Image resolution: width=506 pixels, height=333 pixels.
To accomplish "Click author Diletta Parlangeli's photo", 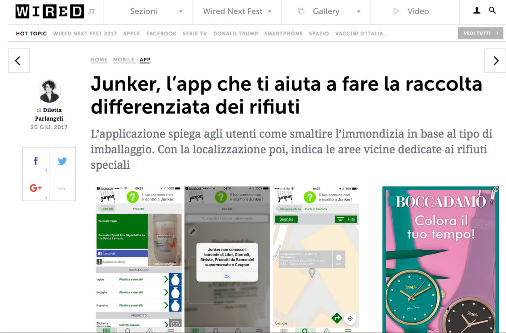I will click(49, 91).
